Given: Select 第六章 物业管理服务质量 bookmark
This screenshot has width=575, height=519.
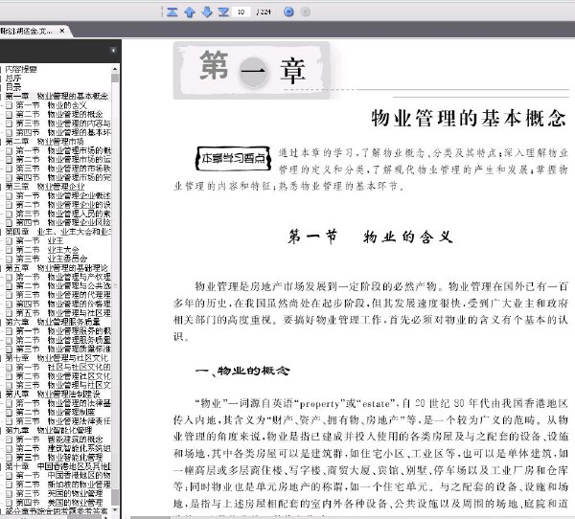Looking at the screenshot, I should 53,322.
